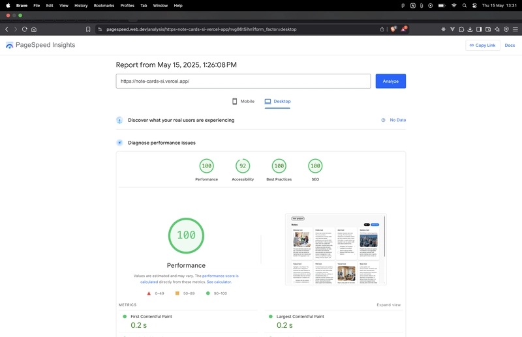
Task: Open the History menu
Action: tap(81, 5)
